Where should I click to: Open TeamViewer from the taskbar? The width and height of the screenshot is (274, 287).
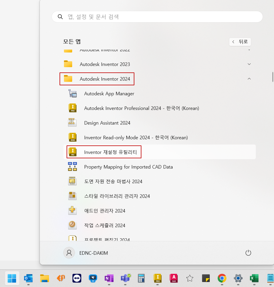77,278
